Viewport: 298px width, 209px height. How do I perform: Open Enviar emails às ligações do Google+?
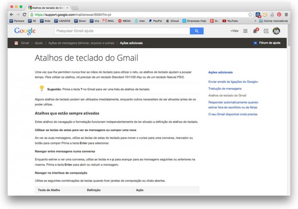[x=233, y=82]
